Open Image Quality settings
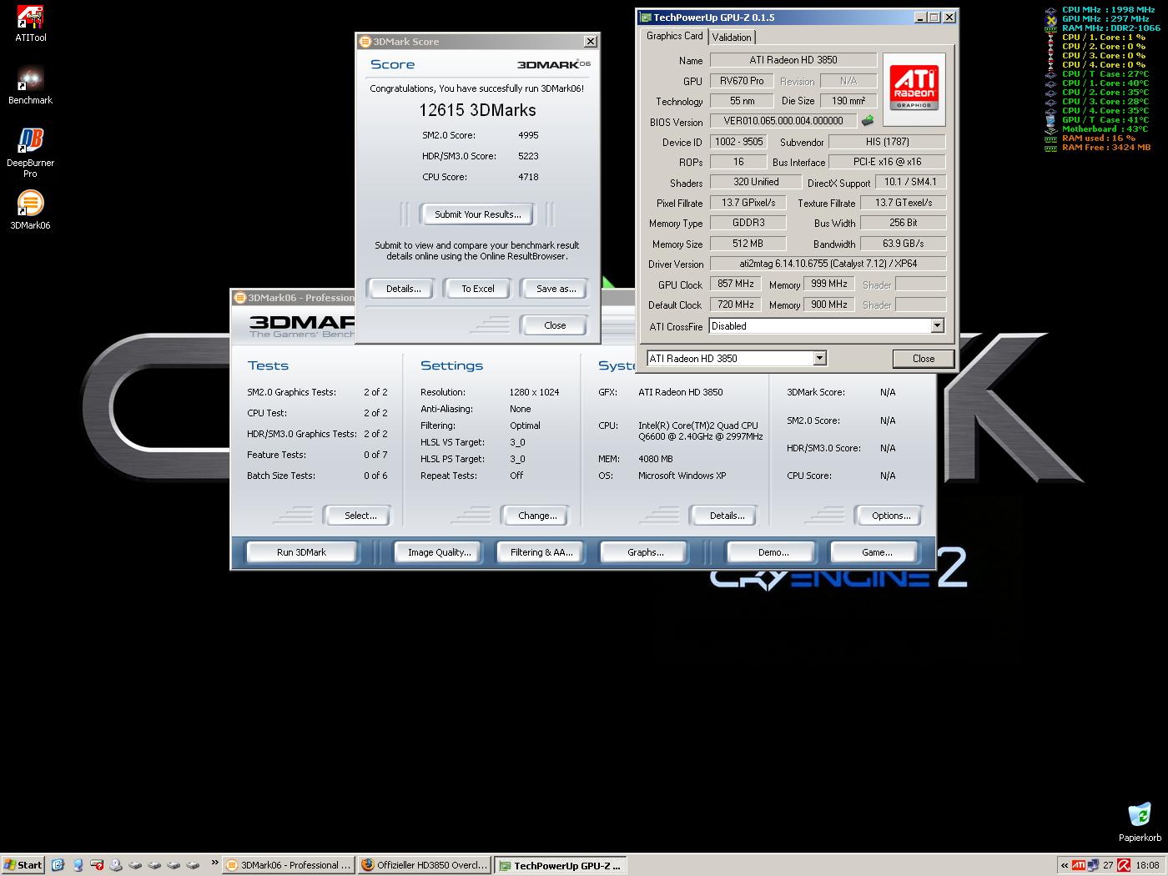1168x876 pixels. click(x=439, y=552)
